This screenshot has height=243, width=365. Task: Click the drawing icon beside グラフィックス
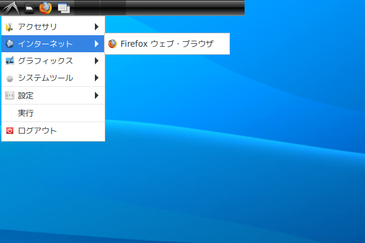pos(10,61)
